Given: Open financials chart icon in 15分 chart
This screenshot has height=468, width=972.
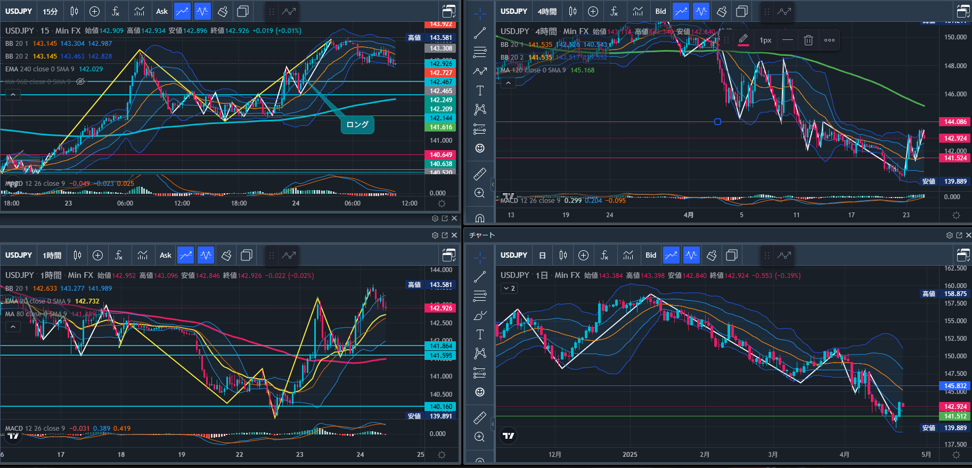Looking at the screenshot, I should [139, 11].
